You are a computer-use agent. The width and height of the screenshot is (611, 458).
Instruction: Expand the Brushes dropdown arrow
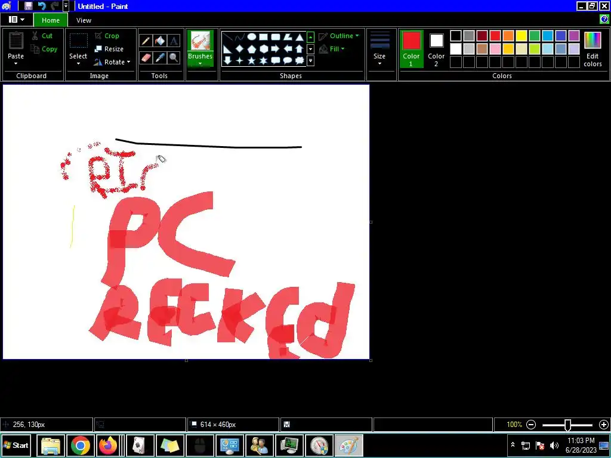pos(200,64)
